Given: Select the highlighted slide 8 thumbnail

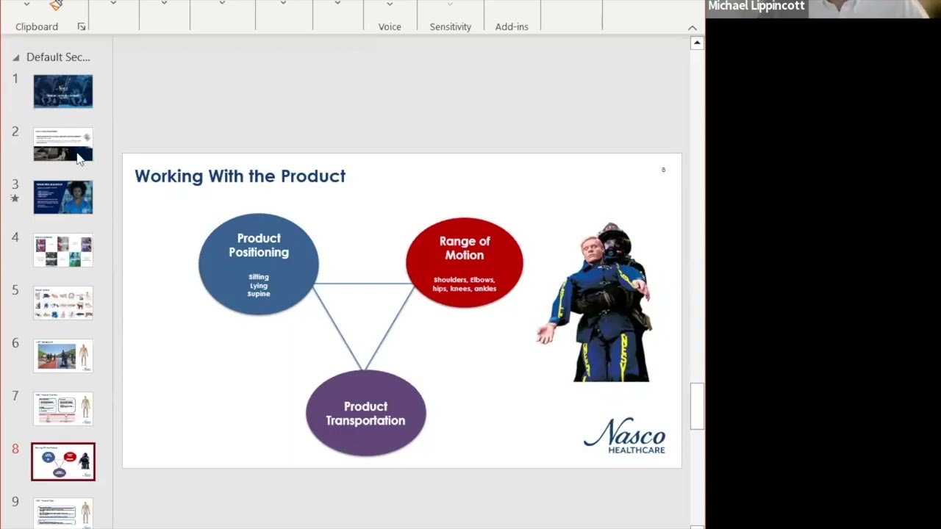Looking at the screenshot, I should click(x=63, y=461).
